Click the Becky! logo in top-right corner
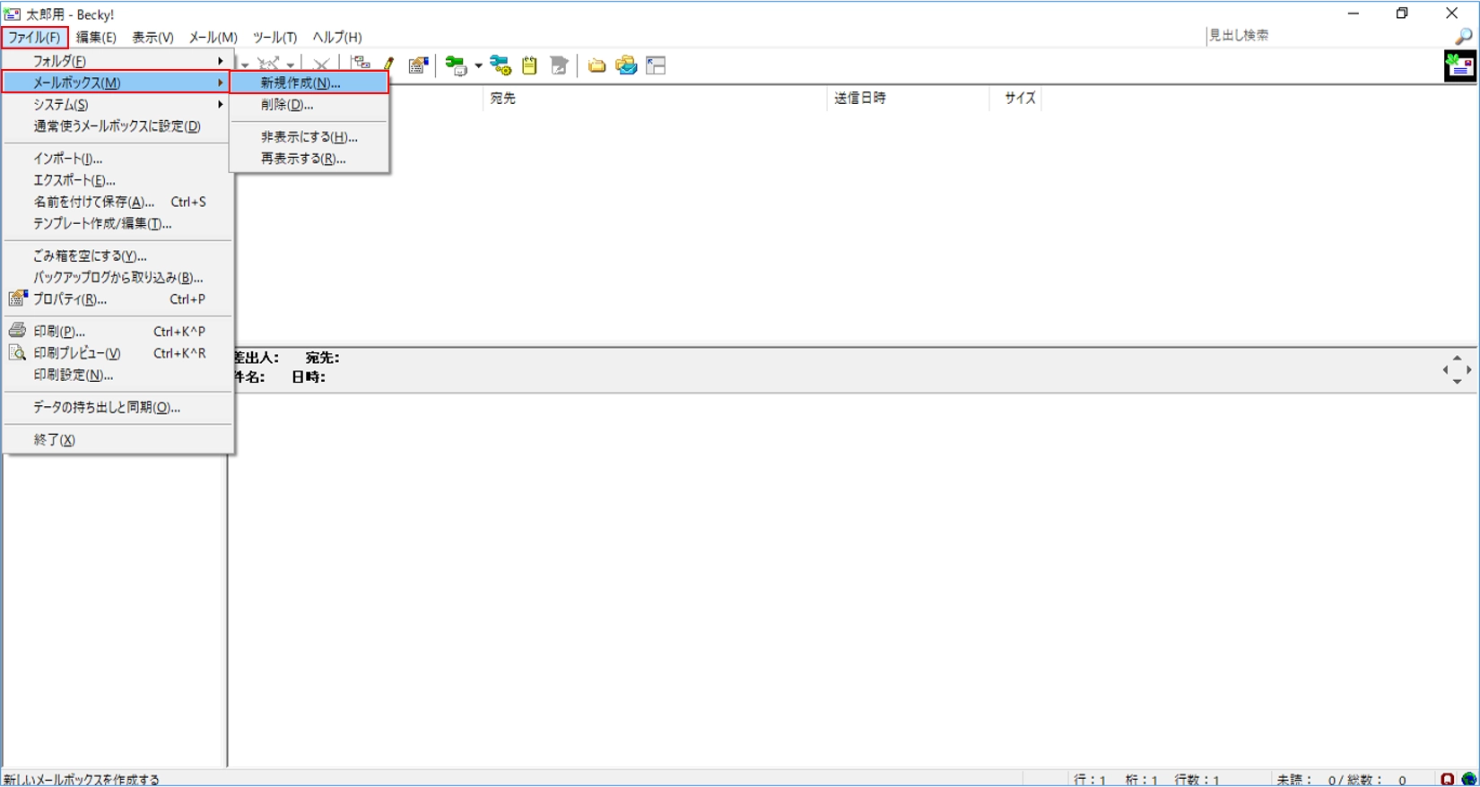 tap(1460, 65)
